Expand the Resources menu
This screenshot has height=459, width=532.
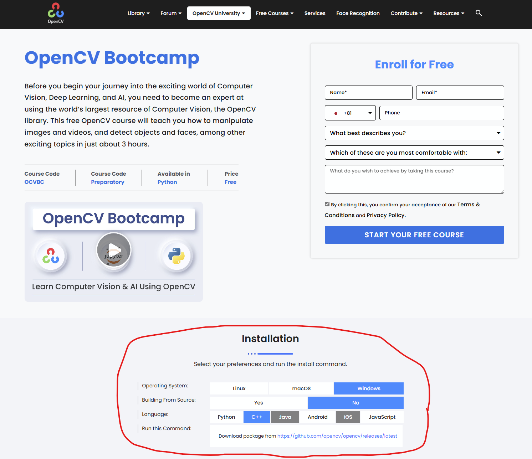pyautogui.click(x=449, y=13)
